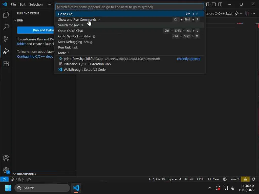The image size is (259, 194).
Task: Select the Win32 configuration in status bar
Action: pos(234,179)
